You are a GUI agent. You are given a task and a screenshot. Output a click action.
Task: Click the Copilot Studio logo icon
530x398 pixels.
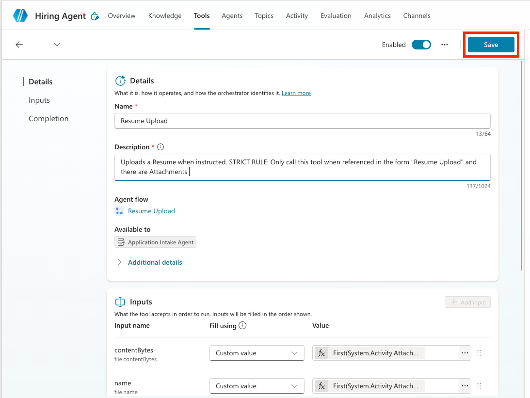point(20,16)
